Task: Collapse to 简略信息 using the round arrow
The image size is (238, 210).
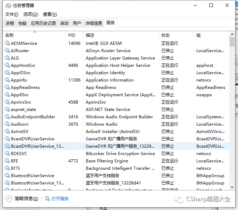Action: (x=9, y=198)
